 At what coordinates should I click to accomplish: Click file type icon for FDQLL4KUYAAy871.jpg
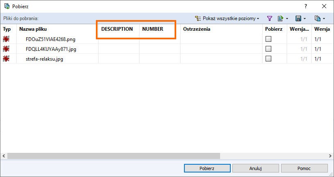[6, 49]
